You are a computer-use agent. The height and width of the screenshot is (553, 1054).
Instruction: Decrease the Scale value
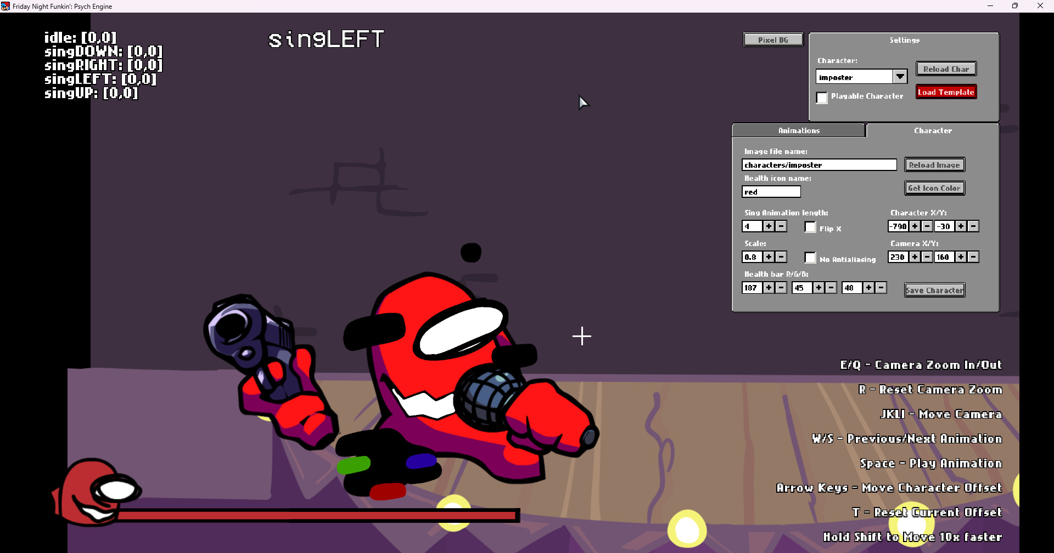(x=781, y=256)
